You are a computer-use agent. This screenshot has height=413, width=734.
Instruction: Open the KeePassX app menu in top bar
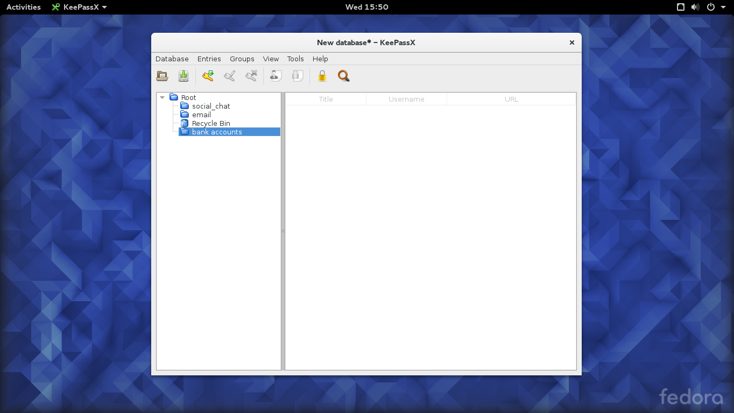point(79,7)
